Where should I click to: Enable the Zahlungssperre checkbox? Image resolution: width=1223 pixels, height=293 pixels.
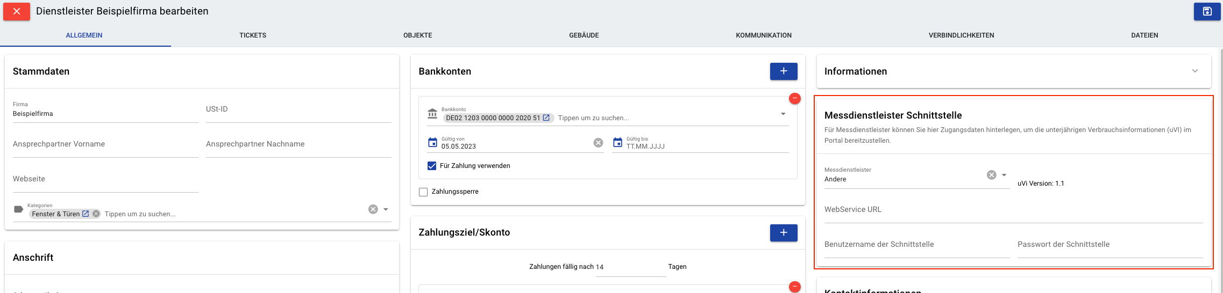point(423,192)
